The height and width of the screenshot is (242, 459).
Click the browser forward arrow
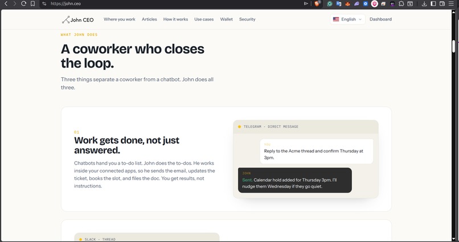pyautogui.click(x=15, y=3)
